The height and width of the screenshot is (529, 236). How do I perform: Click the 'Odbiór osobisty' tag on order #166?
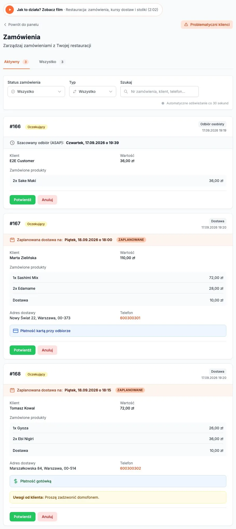point(212,124)
